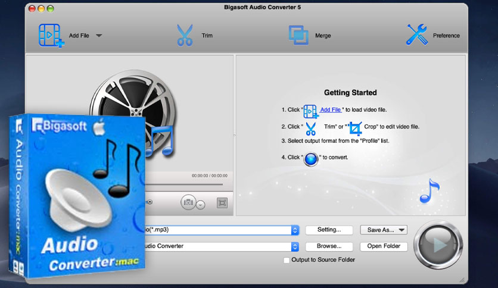This screenshot has height=288, width=498.
Task: Open Preference with the wrench and screwdriver icon
Action: coord(417,35)
